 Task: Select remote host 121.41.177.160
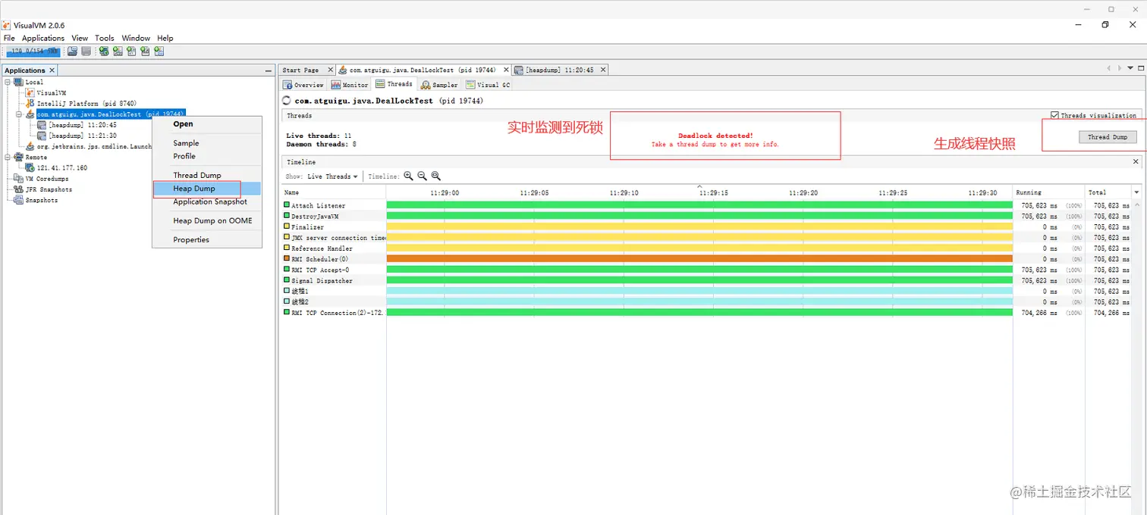56,167
